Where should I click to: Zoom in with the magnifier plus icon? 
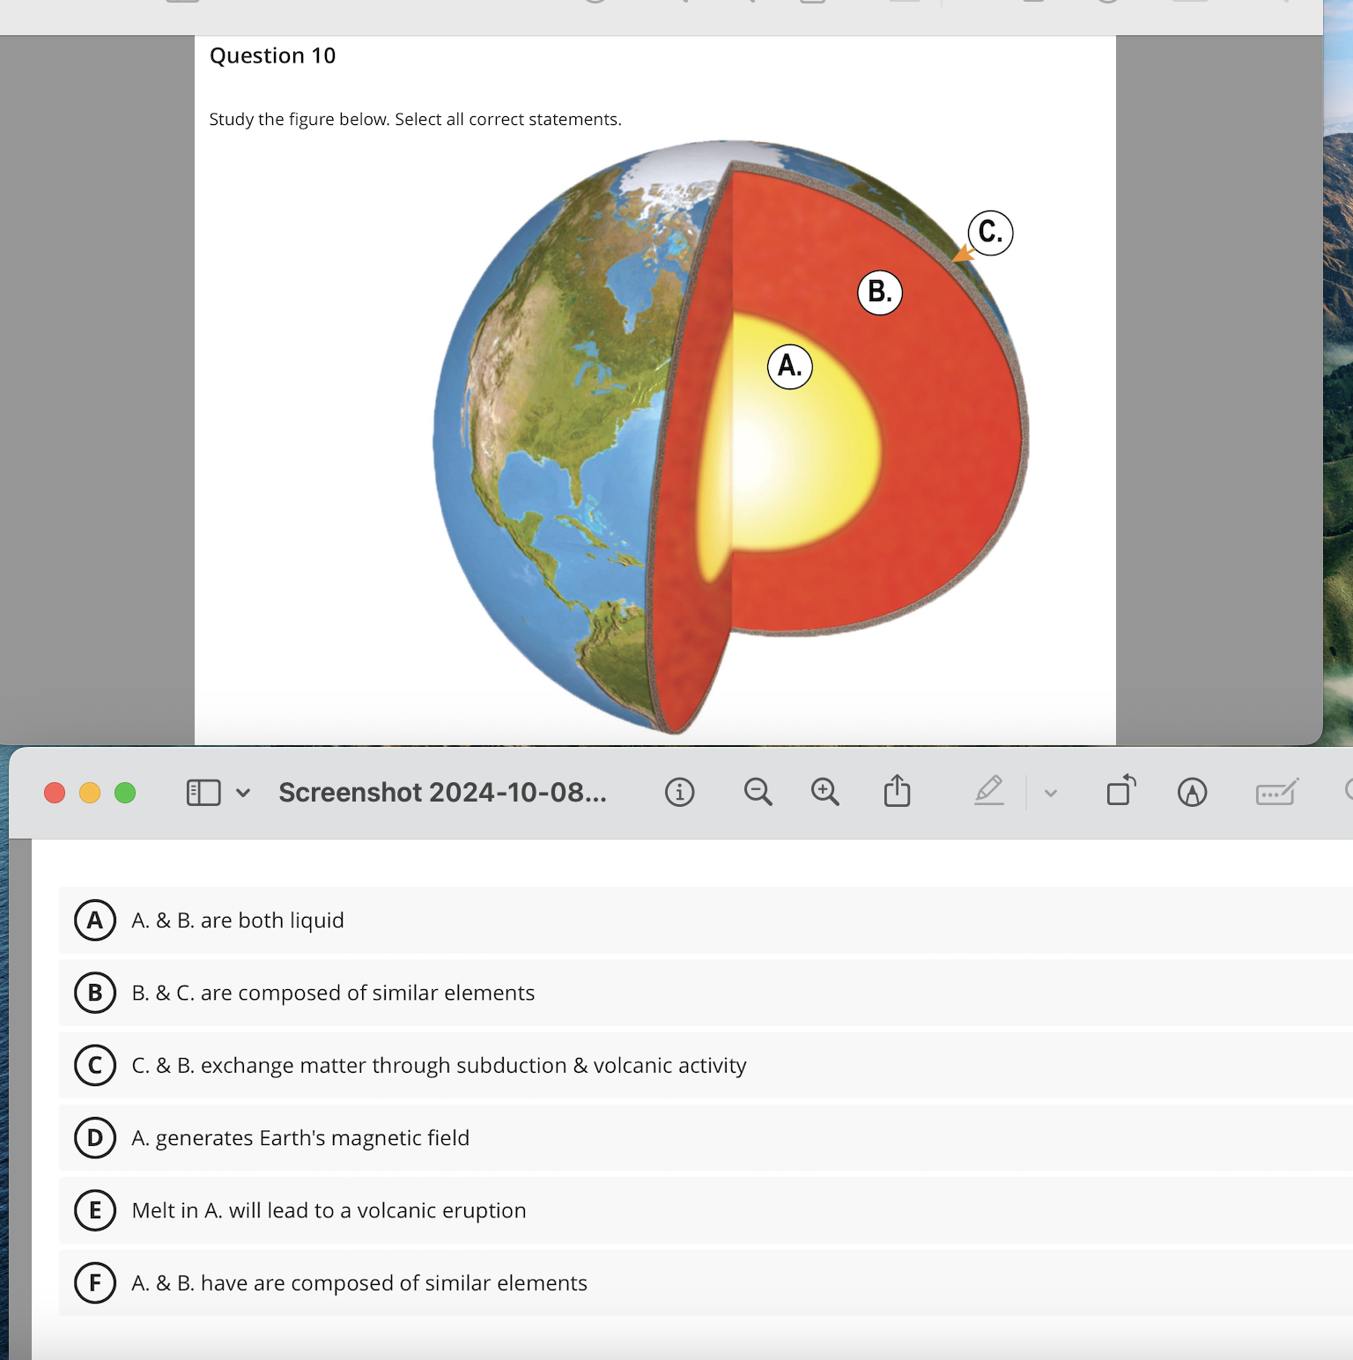point(824,793)
